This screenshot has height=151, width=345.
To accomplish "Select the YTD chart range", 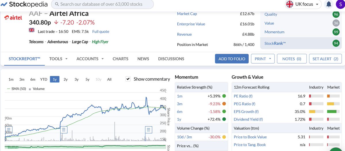I will (44, 79).
